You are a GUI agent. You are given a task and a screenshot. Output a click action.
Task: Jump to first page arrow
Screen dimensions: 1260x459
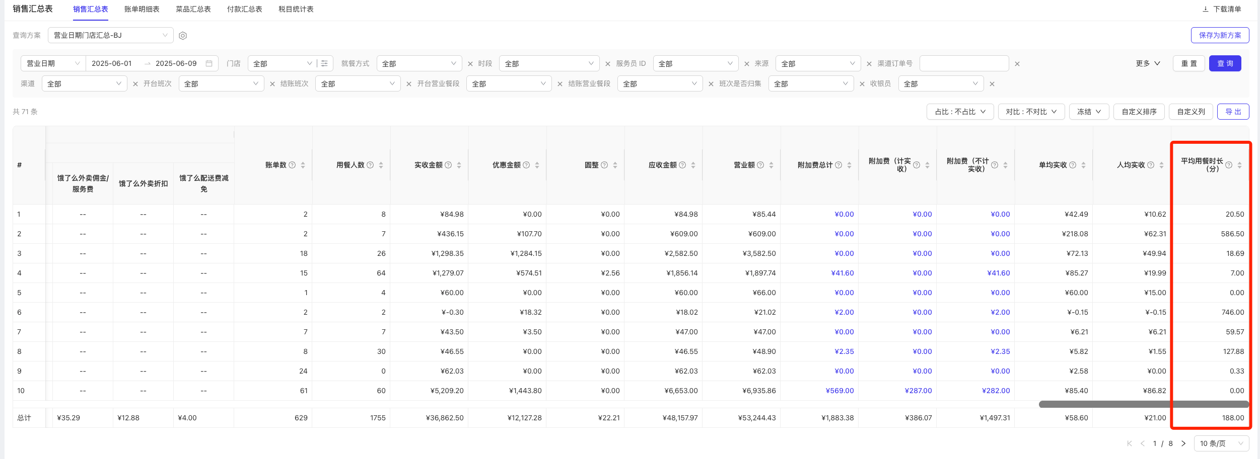click(x=1130, y=443)
